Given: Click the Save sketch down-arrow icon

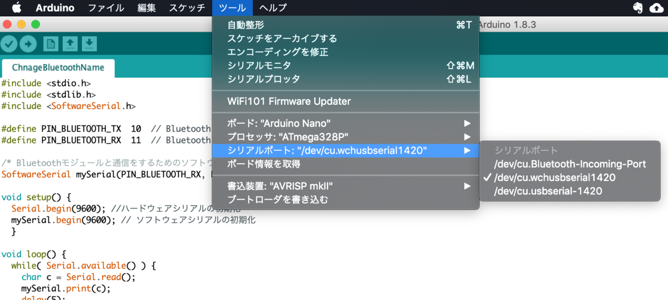Looking at the screenshot, I should (90, 43).
